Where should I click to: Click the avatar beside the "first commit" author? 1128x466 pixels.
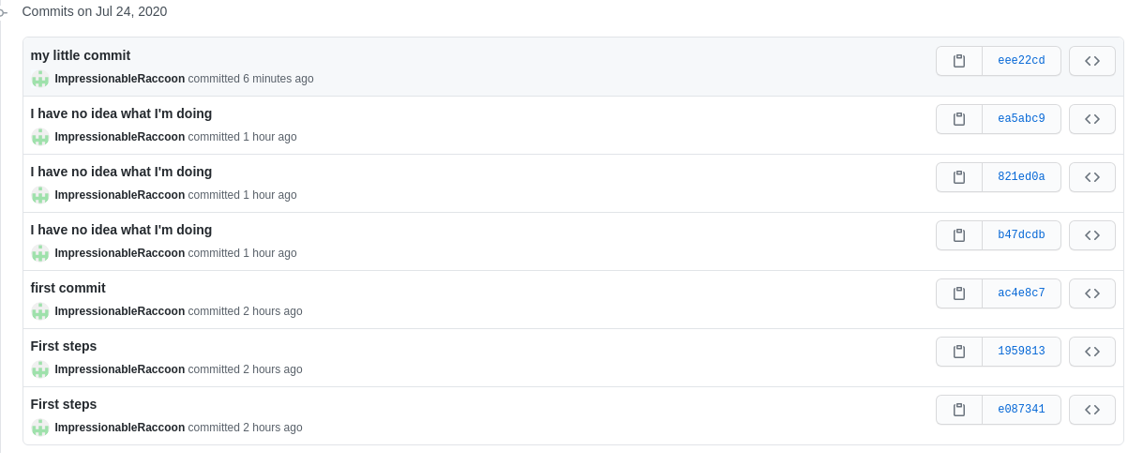40,311
